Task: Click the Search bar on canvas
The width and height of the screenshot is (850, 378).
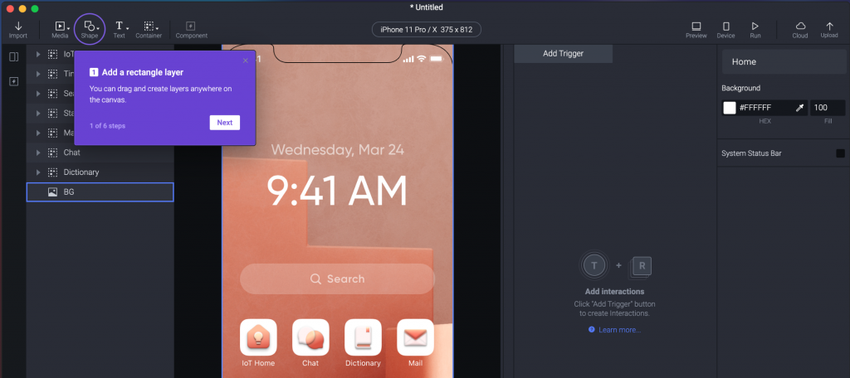Action: pos(337,279)
